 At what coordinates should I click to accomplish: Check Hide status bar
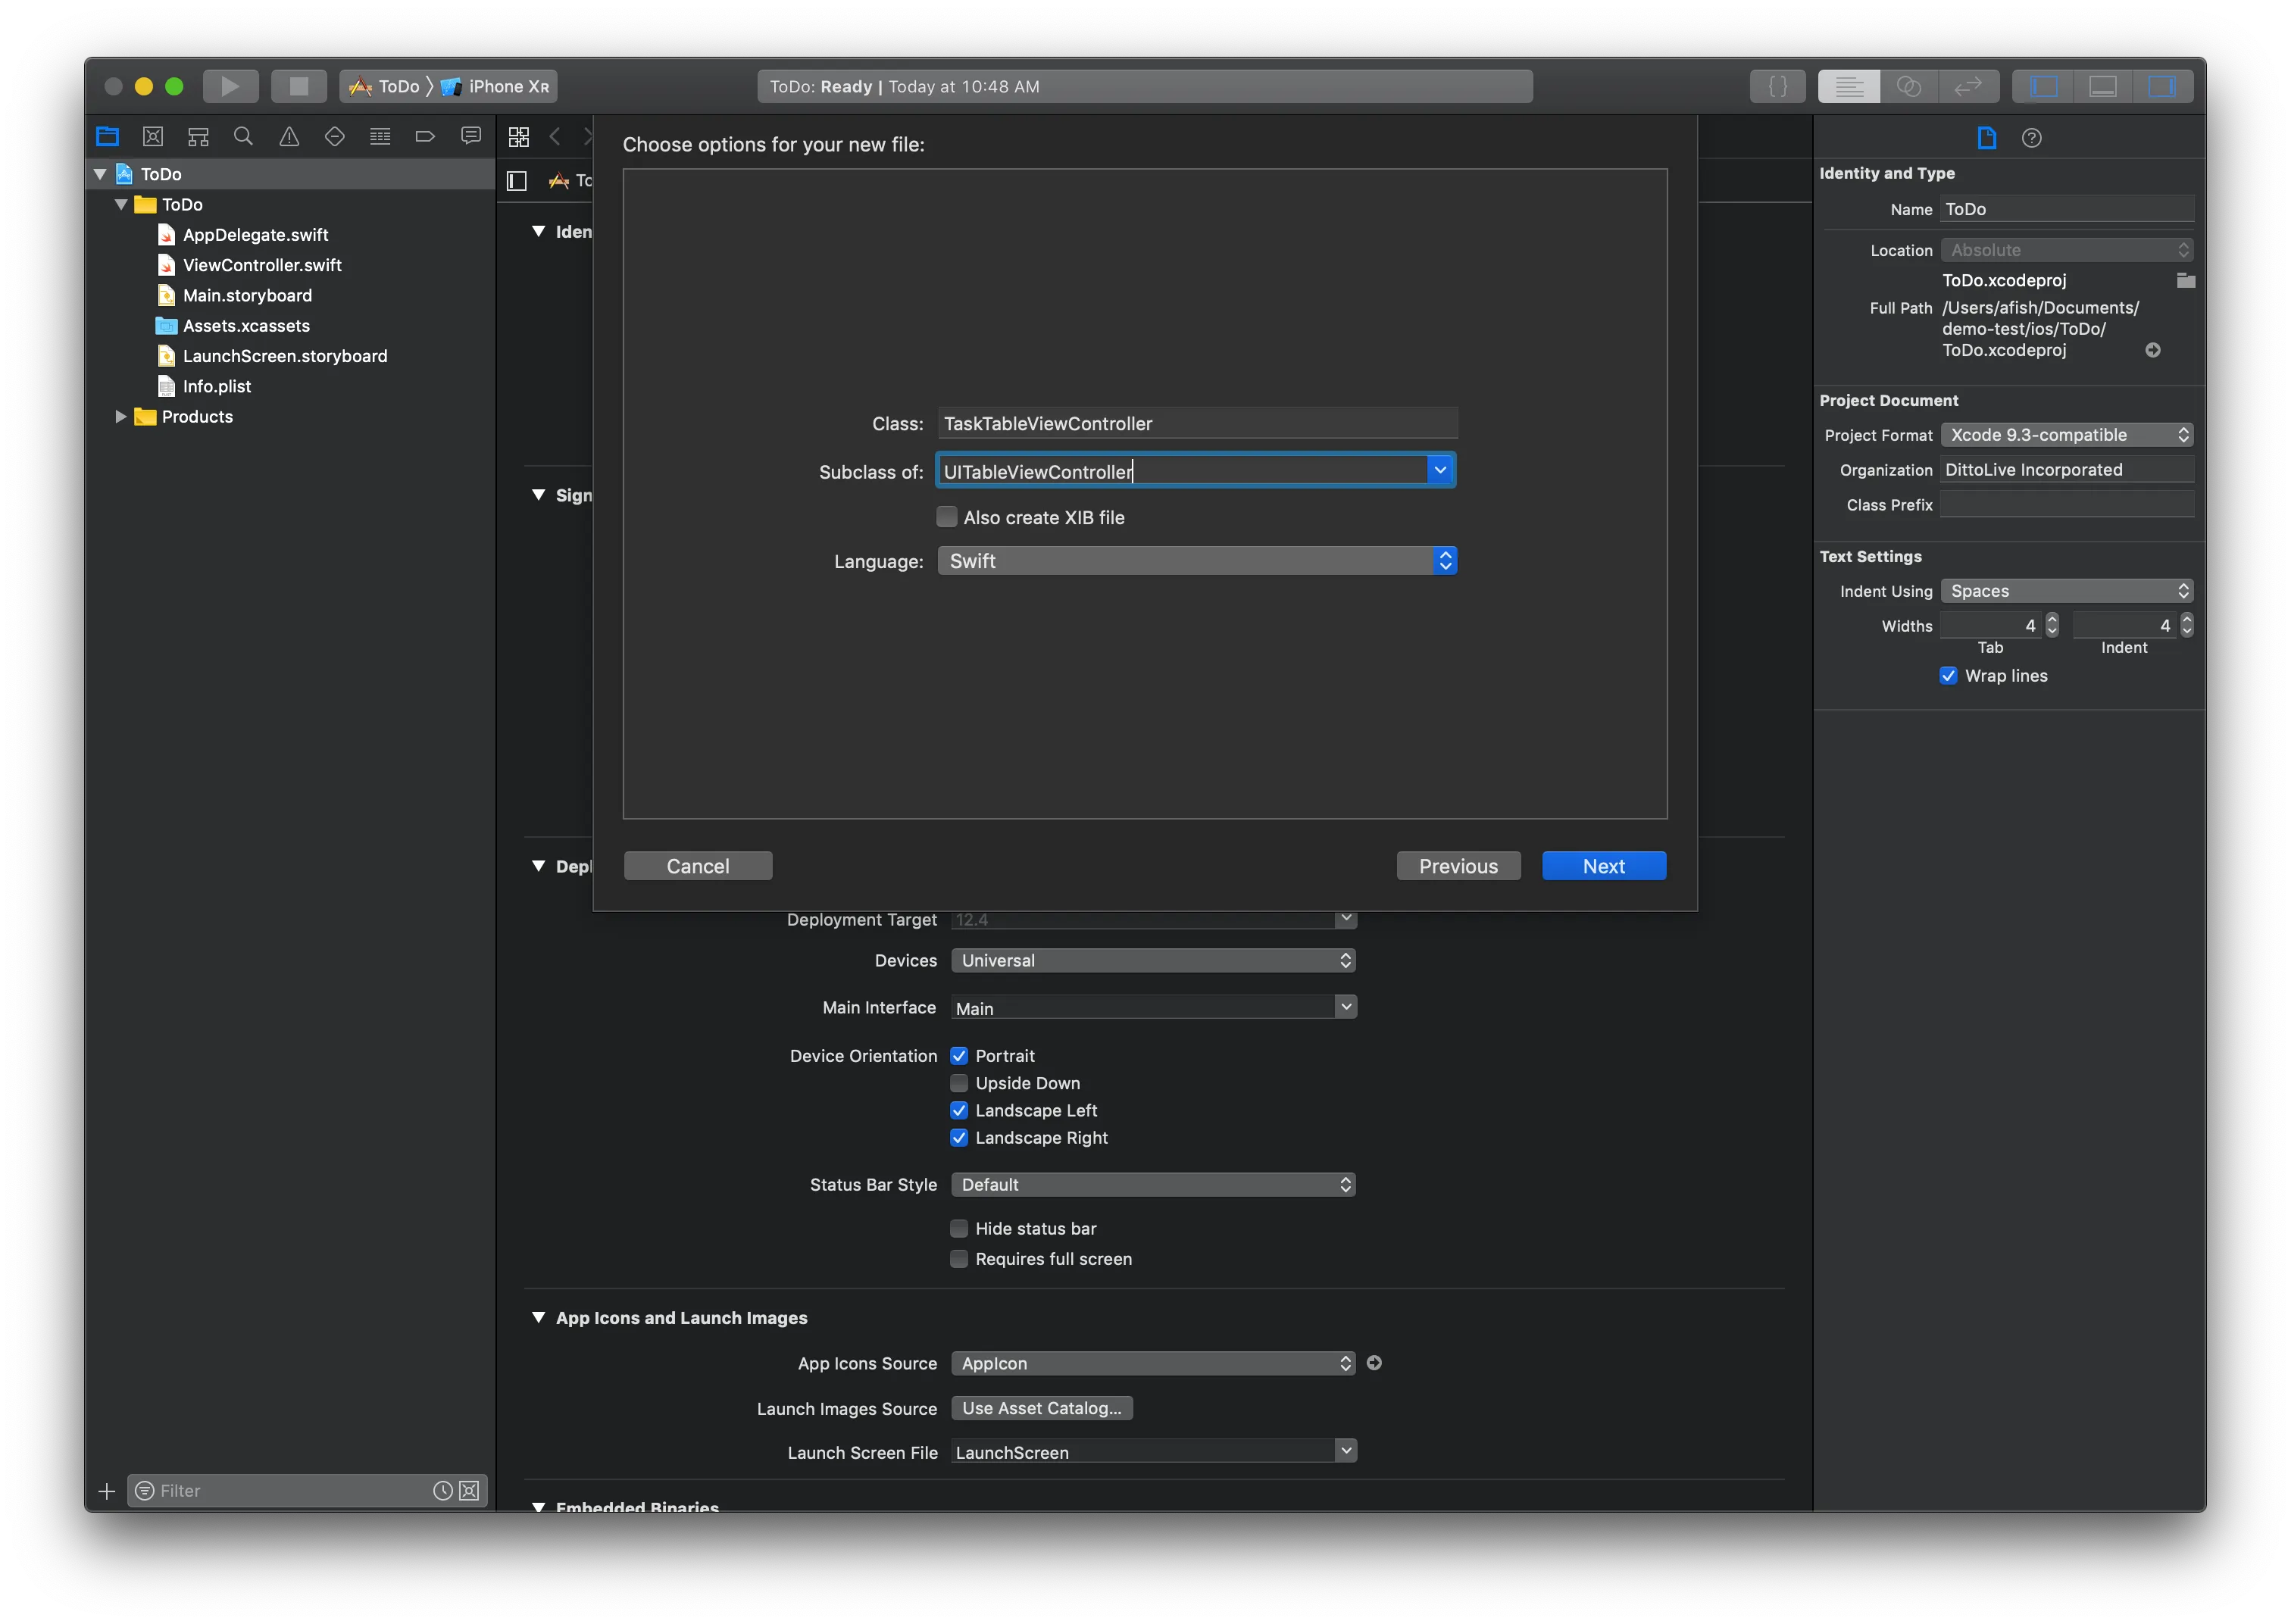point(959,1228)
